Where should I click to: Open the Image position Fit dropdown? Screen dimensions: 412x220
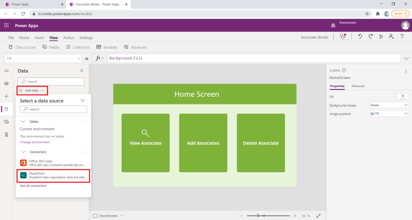click(389, 114)
